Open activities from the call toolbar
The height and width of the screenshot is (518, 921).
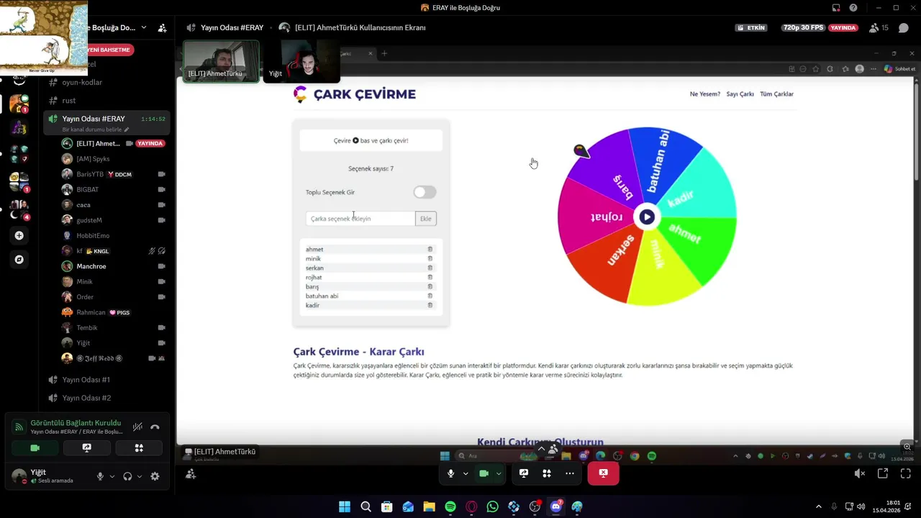(547, 473)
